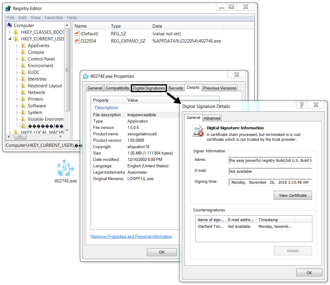Click the Timestamp column header

(x=276, y=220)
